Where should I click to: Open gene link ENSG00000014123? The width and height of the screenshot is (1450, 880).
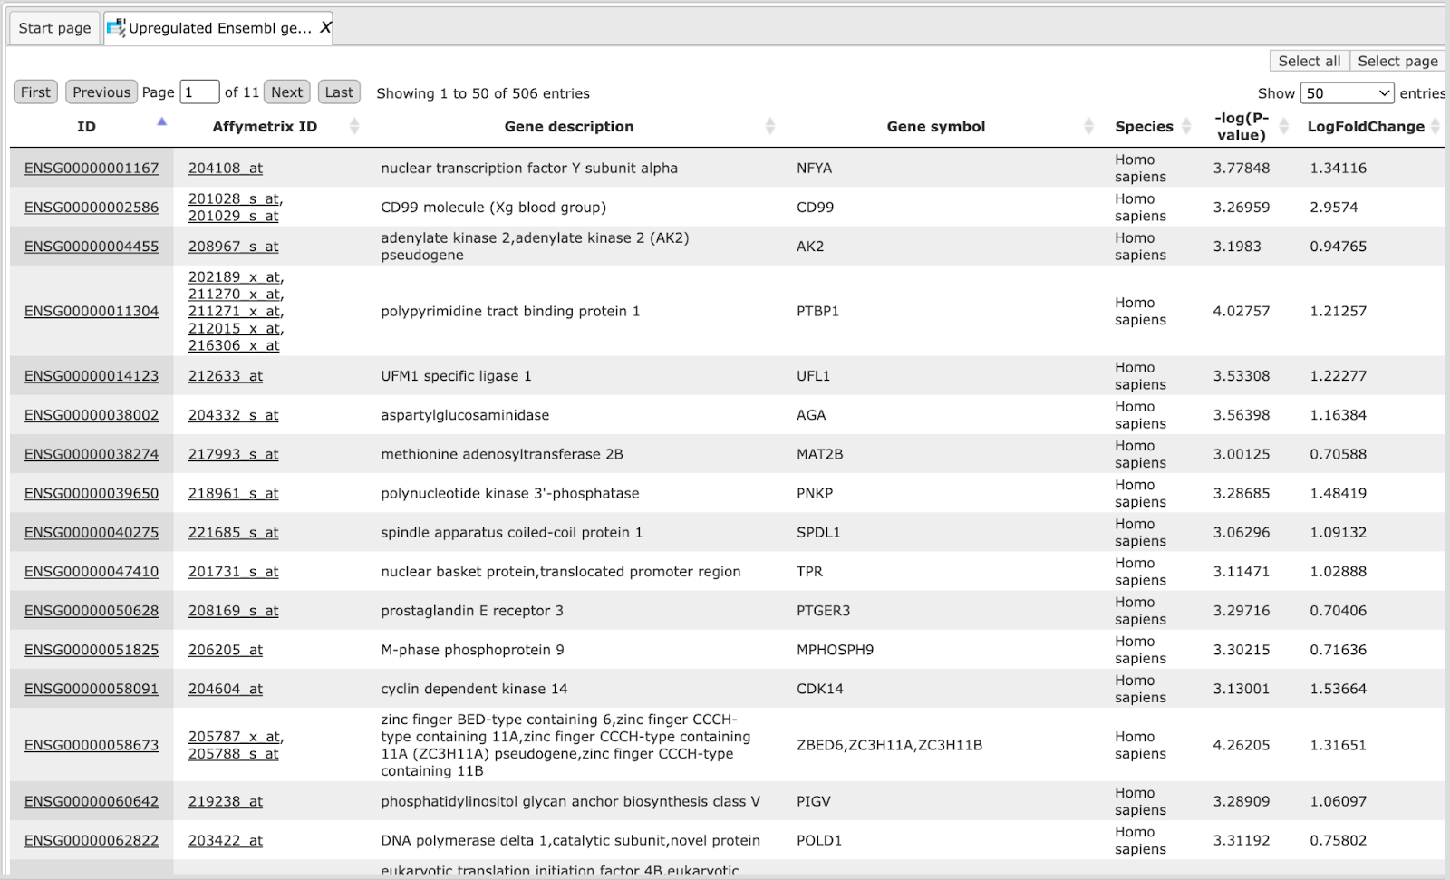point(92,375)
